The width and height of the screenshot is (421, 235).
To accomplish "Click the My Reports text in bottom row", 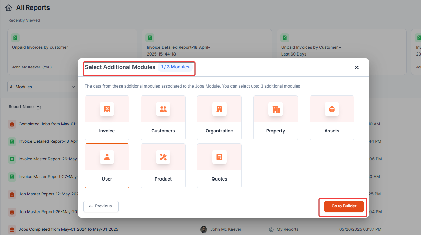I will pos(287,229).
